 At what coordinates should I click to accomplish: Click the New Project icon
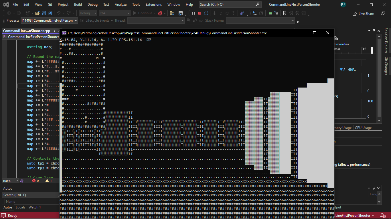click(x=28, y=13)
